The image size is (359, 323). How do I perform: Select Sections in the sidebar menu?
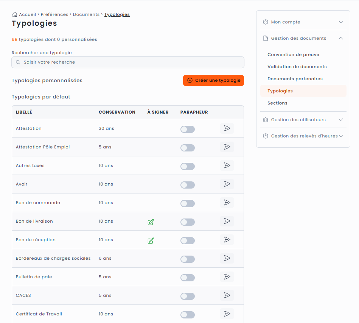(277, 103)
